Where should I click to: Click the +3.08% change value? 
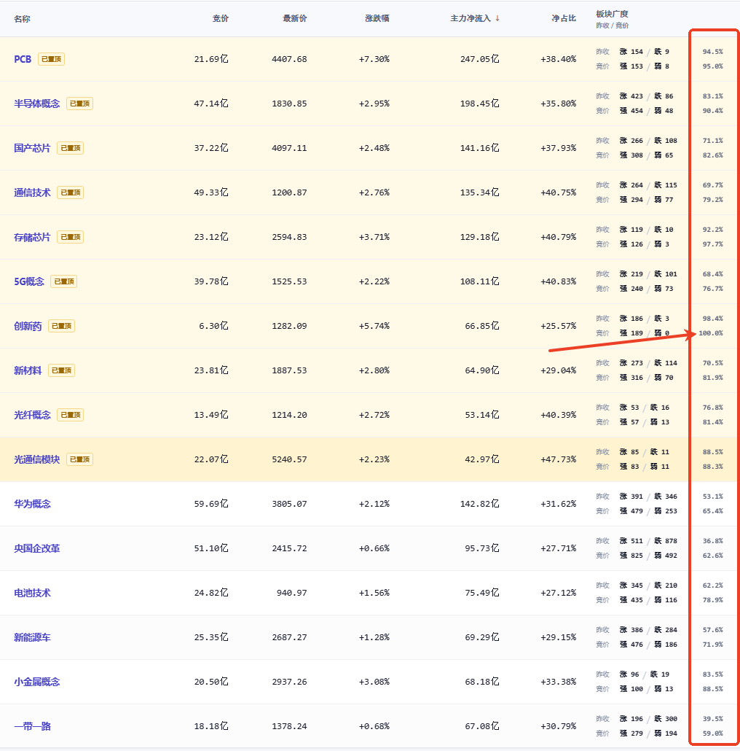click(374, 682)
